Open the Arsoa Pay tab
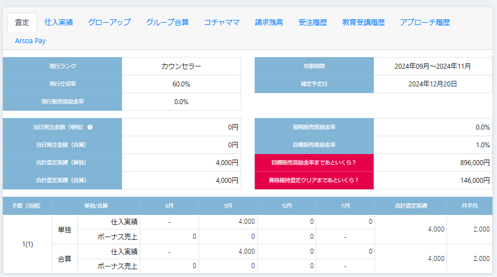The image size is (497, 277). (31, 40)
